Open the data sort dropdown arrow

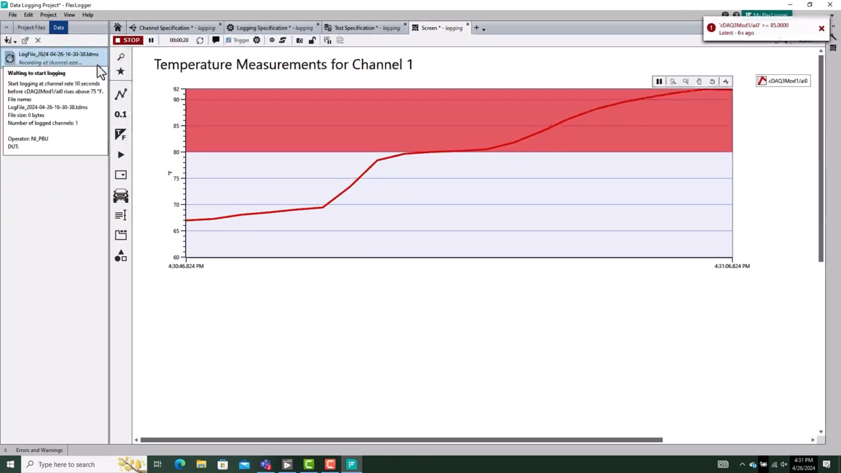[14, 40]
